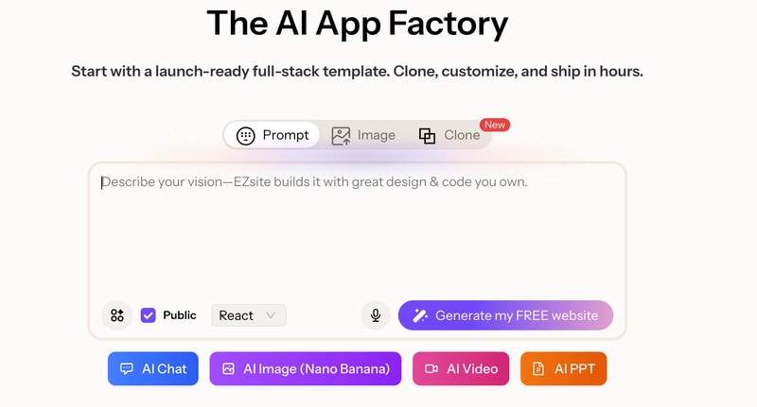Click the magic wand icon on Generate button
Image resolution: width=757 pixels, height=407 pixels.
point(420,315)
